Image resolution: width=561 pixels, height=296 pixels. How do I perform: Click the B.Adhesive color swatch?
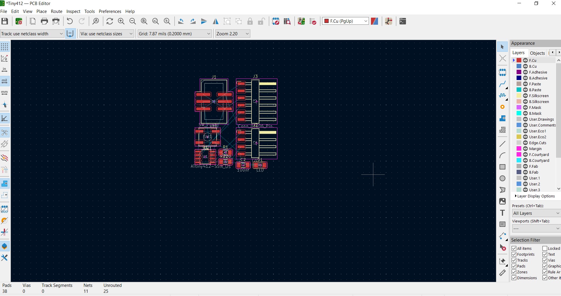click(519, 78)
